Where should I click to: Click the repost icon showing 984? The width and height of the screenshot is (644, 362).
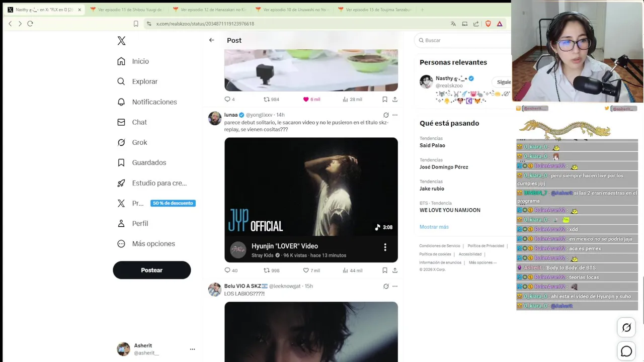pos(271,100)
